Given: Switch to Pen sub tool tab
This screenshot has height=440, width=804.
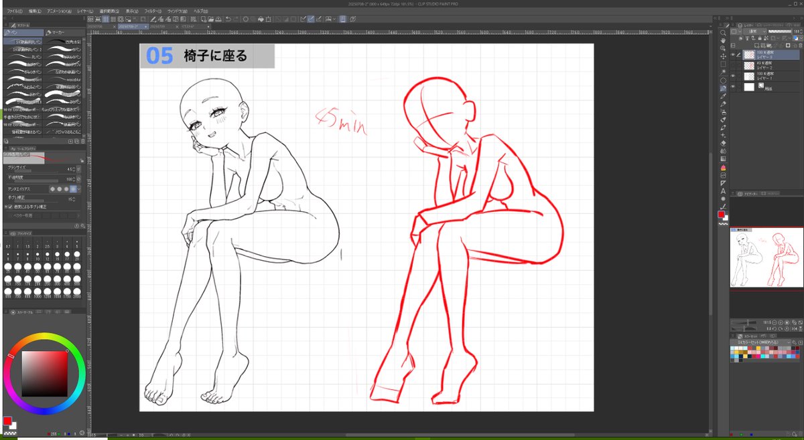Looking at the screenshot, I should tap(23, 32).
